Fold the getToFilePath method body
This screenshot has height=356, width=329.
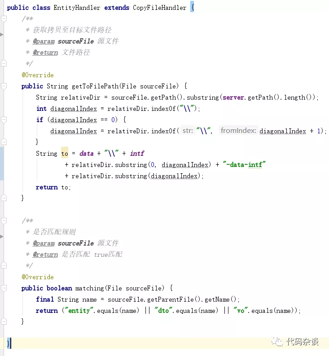pyautogui.click(x=4, y=86)
